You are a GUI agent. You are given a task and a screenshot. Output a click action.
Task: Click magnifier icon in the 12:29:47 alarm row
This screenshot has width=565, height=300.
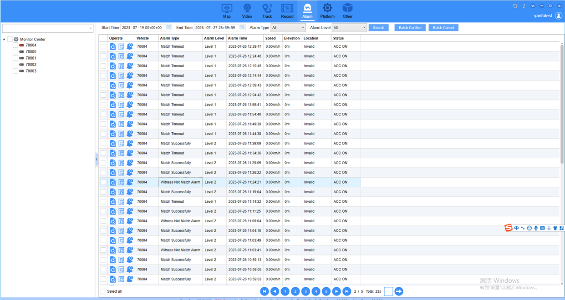[x=113, y=46]
